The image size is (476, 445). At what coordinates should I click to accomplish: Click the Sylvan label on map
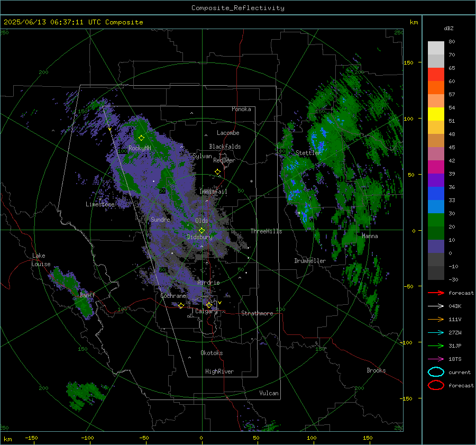click(x=202, y=156)
